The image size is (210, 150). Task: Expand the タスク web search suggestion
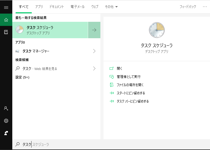tap(95, 68)
